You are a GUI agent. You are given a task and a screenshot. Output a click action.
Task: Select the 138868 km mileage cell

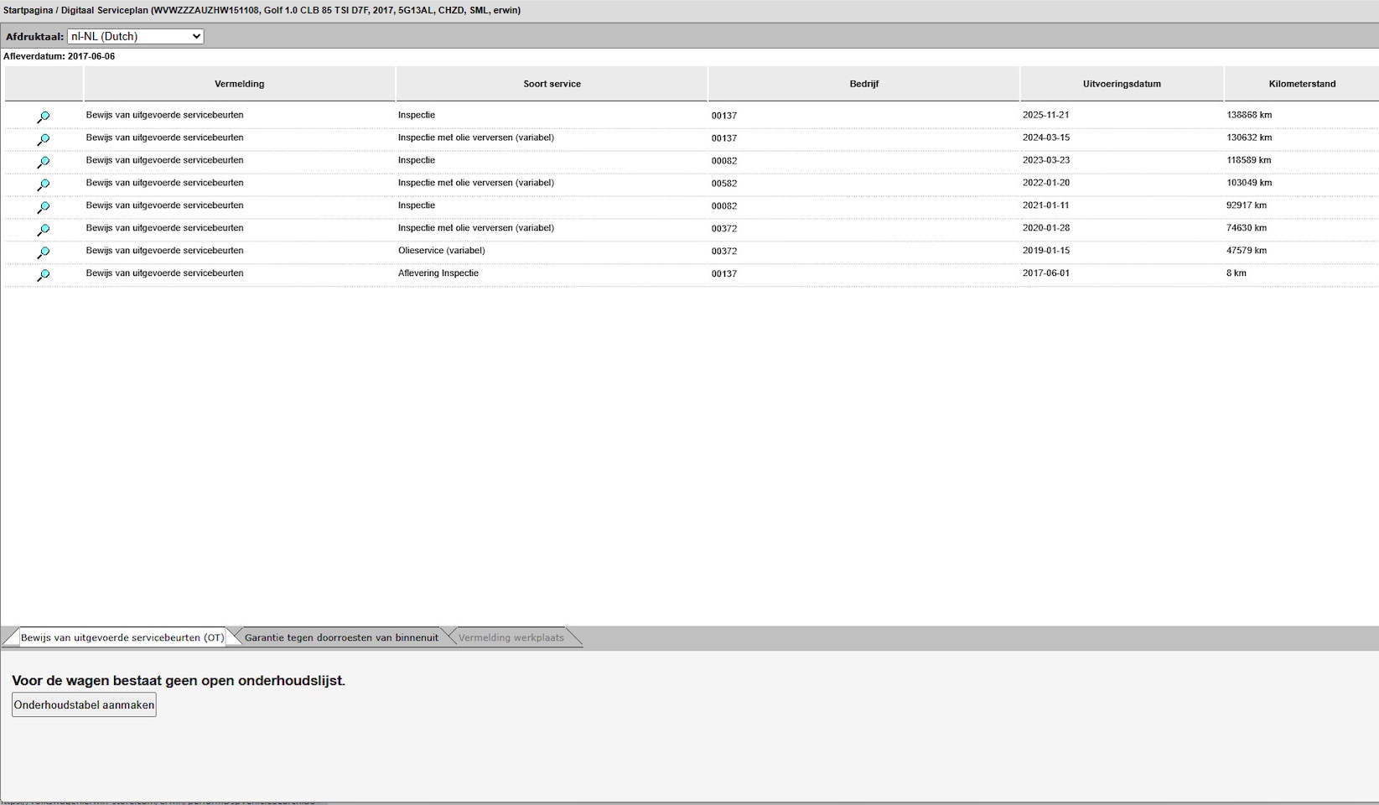(1248, 115)
